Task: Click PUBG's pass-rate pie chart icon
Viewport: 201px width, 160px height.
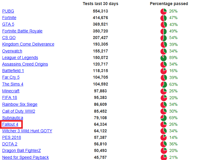Action: pos(164,12)
